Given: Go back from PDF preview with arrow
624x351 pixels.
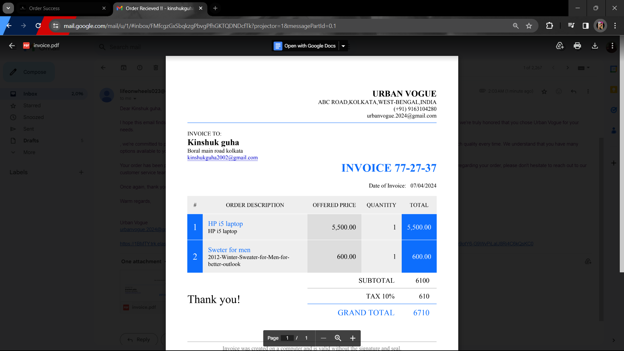Looking at the screenshot, I should point(12,46).
